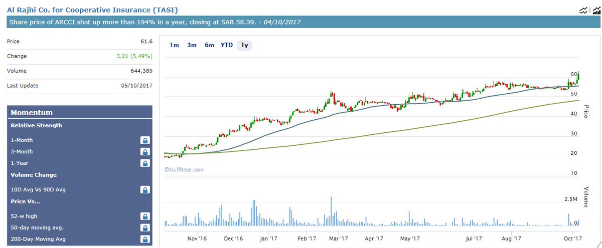The image size is (602, 248).
Task: Click the GulfBase.com copyright link
Action: (x=184, y=169)
